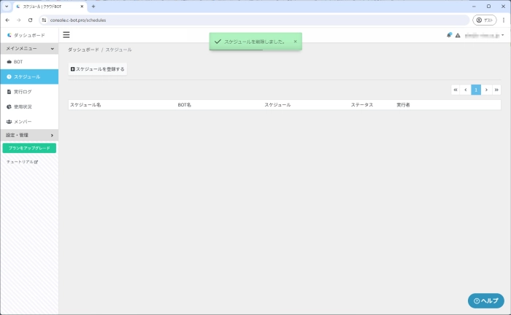Open 実行ログ (execution log) in sidebar
This screenshot has width=511, height=315.
[x=22, y=92]
